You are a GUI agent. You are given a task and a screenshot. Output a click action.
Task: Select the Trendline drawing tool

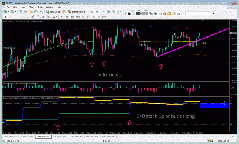tap(28, 17)
